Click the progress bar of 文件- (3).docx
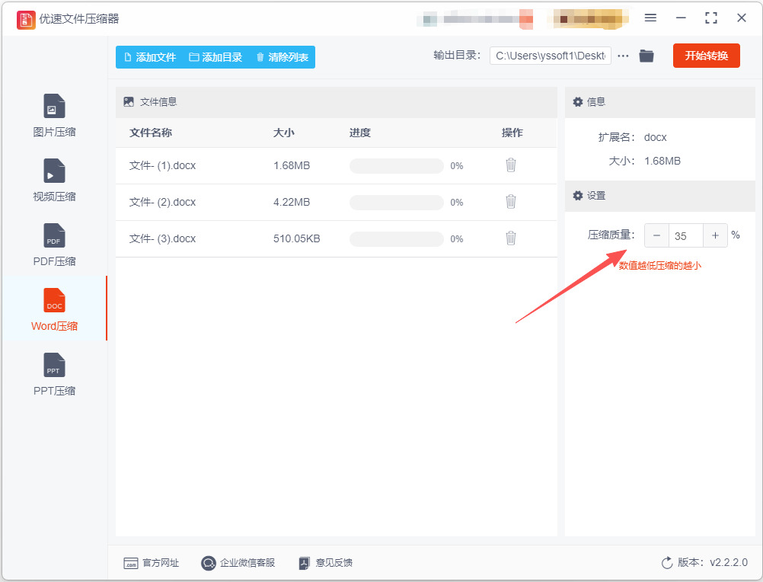 pos(396,239)
